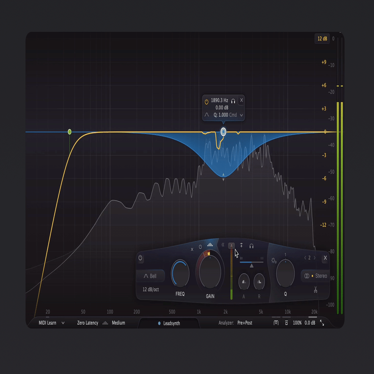Screen dimensions: 374x374
Task: Open the Stereo placement dropdown
Action: coord(315,276)
